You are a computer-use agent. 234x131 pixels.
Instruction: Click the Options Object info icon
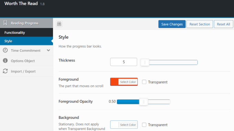point(5,61)
